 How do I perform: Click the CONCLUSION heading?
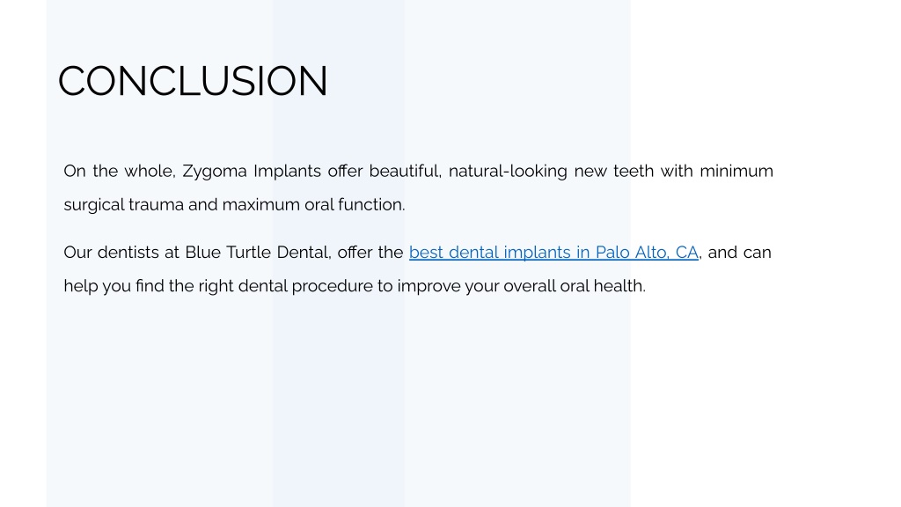coord(193,81)
